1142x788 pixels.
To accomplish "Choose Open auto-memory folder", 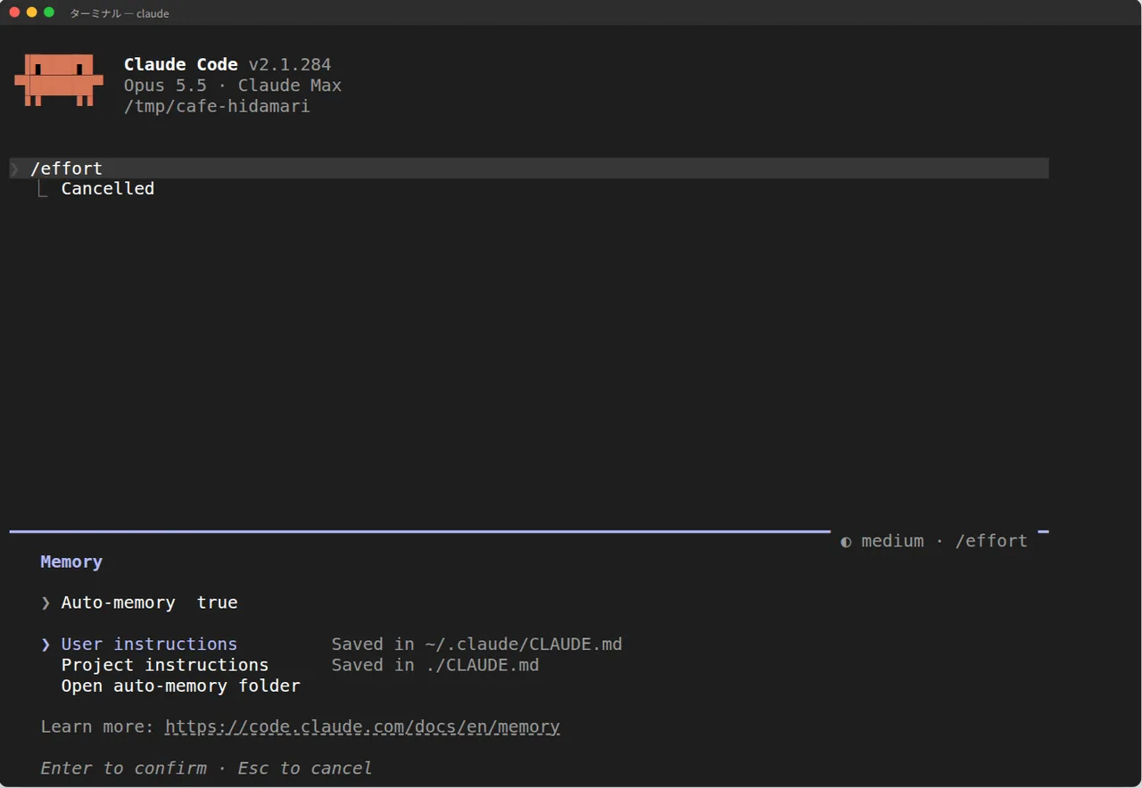I will tap(181, 685).
